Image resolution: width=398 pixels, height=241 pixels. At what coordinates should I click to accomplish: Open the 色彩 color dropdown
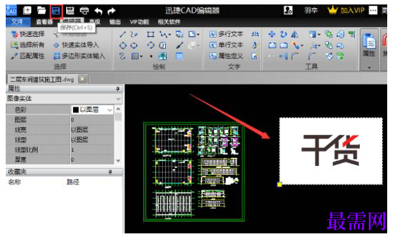[109, 110]
